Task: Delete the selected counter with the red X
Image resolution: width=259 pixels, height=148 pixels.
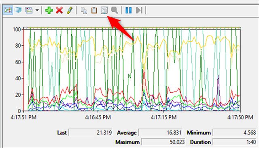Action: [59, 10]
